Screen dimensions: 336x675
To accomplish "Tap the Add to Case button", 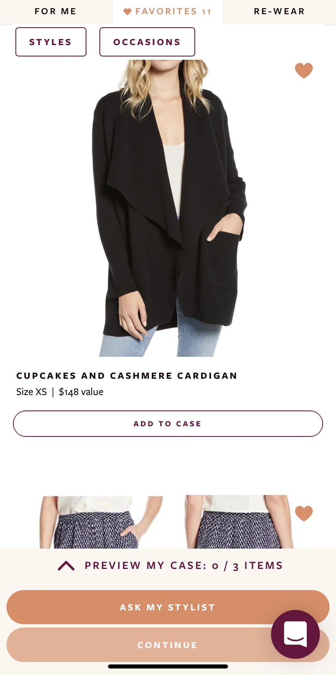I will click(x=168, y=423).
